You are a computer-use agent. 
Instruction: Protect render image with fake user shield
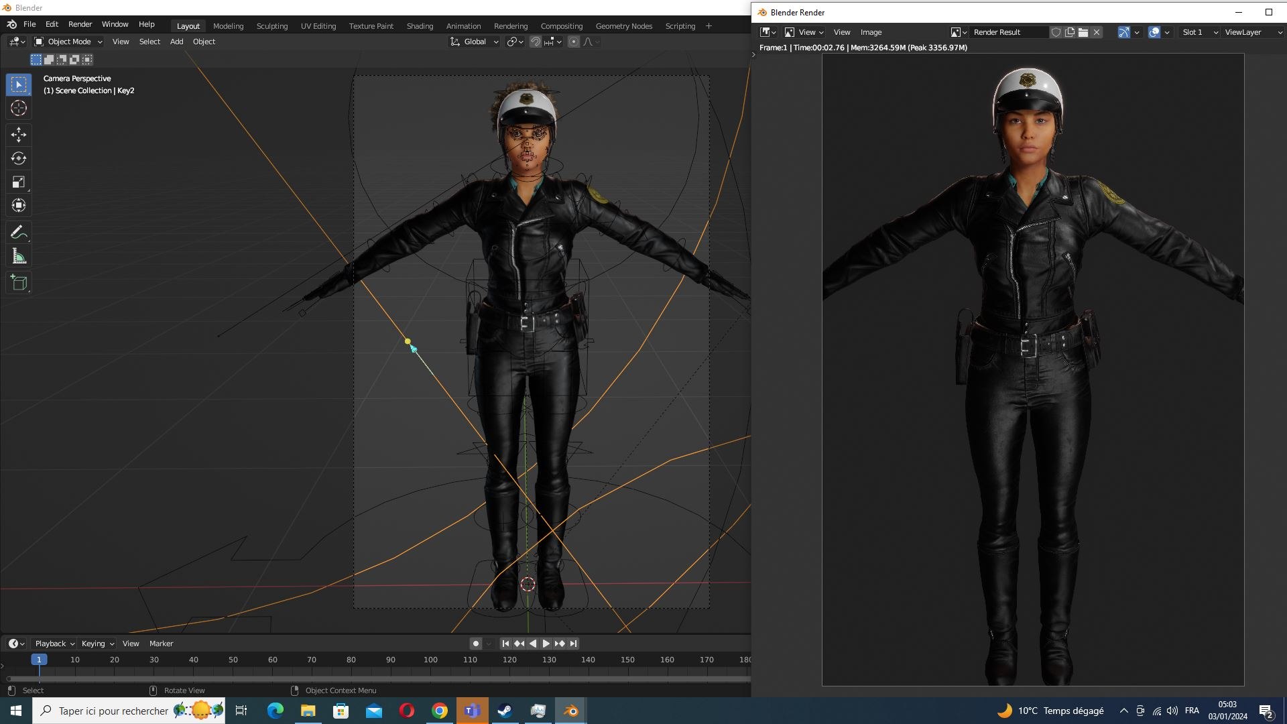[x=1056, y=32]
